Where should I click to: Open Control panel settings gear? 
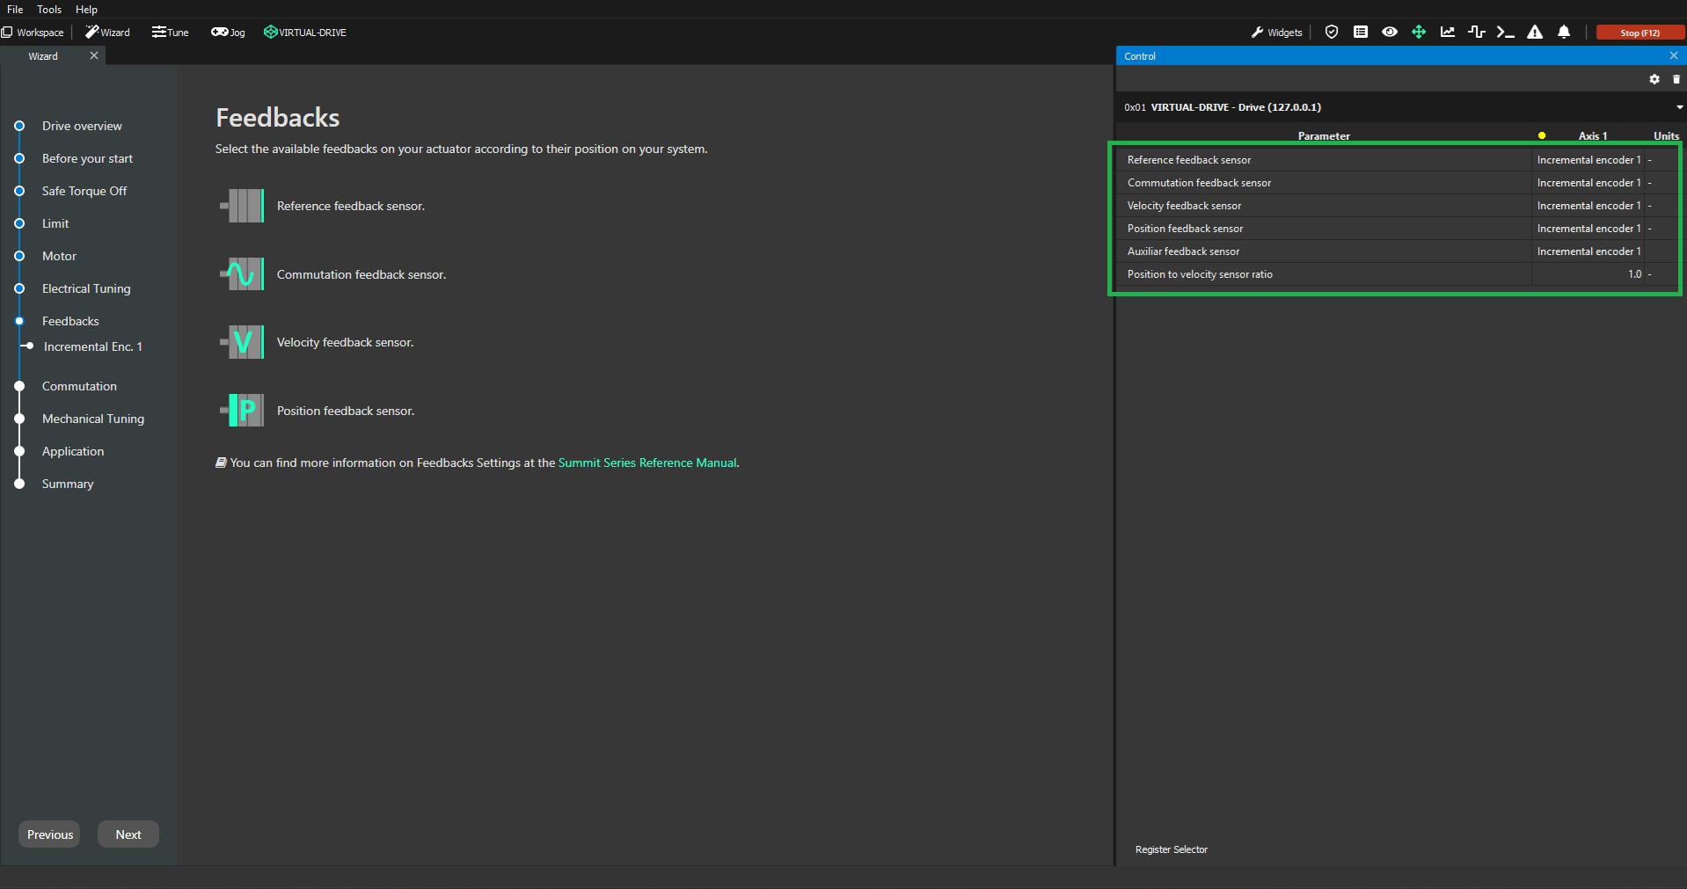[x=1654, y=79]
